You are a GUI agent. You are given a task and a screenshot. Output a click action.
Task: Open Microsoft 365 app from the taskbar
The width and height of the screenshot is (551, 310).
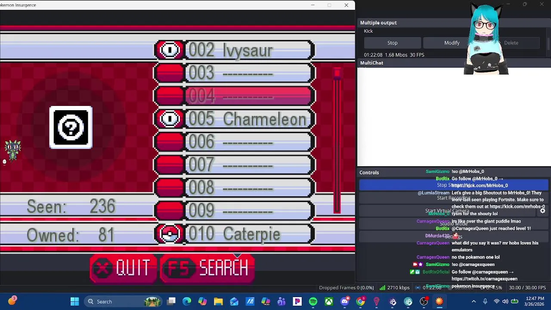click(266, 301)
